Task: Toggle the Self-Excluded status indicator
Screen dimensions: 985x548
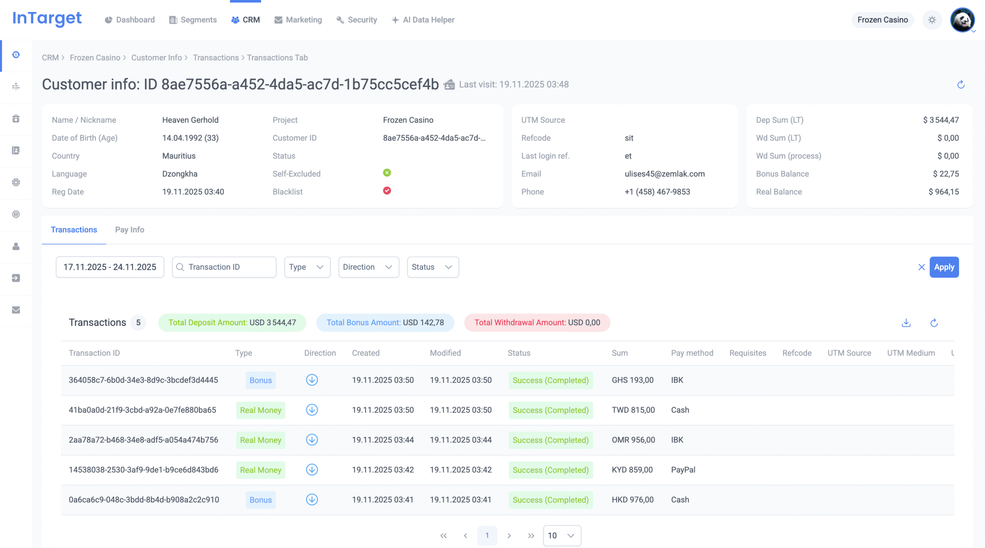Action: click(387, 173)
